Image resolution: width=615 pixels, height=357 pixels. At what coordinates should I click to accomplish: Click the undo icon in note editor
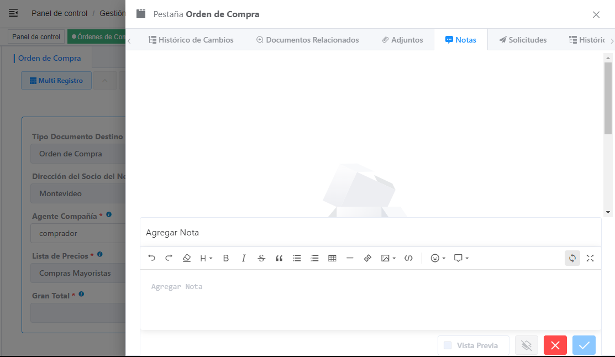pos(152,258)
